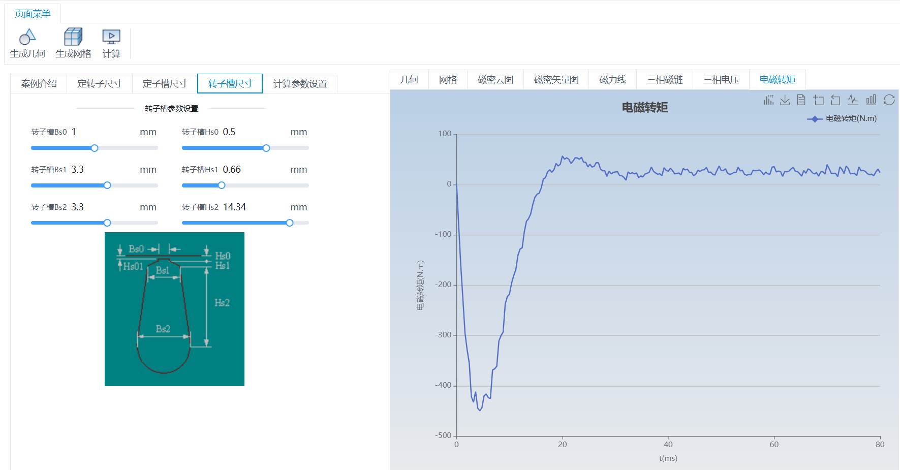Click the zoom reset back icon
Viewport: 900px width, 470px height.
click(835, 100)
